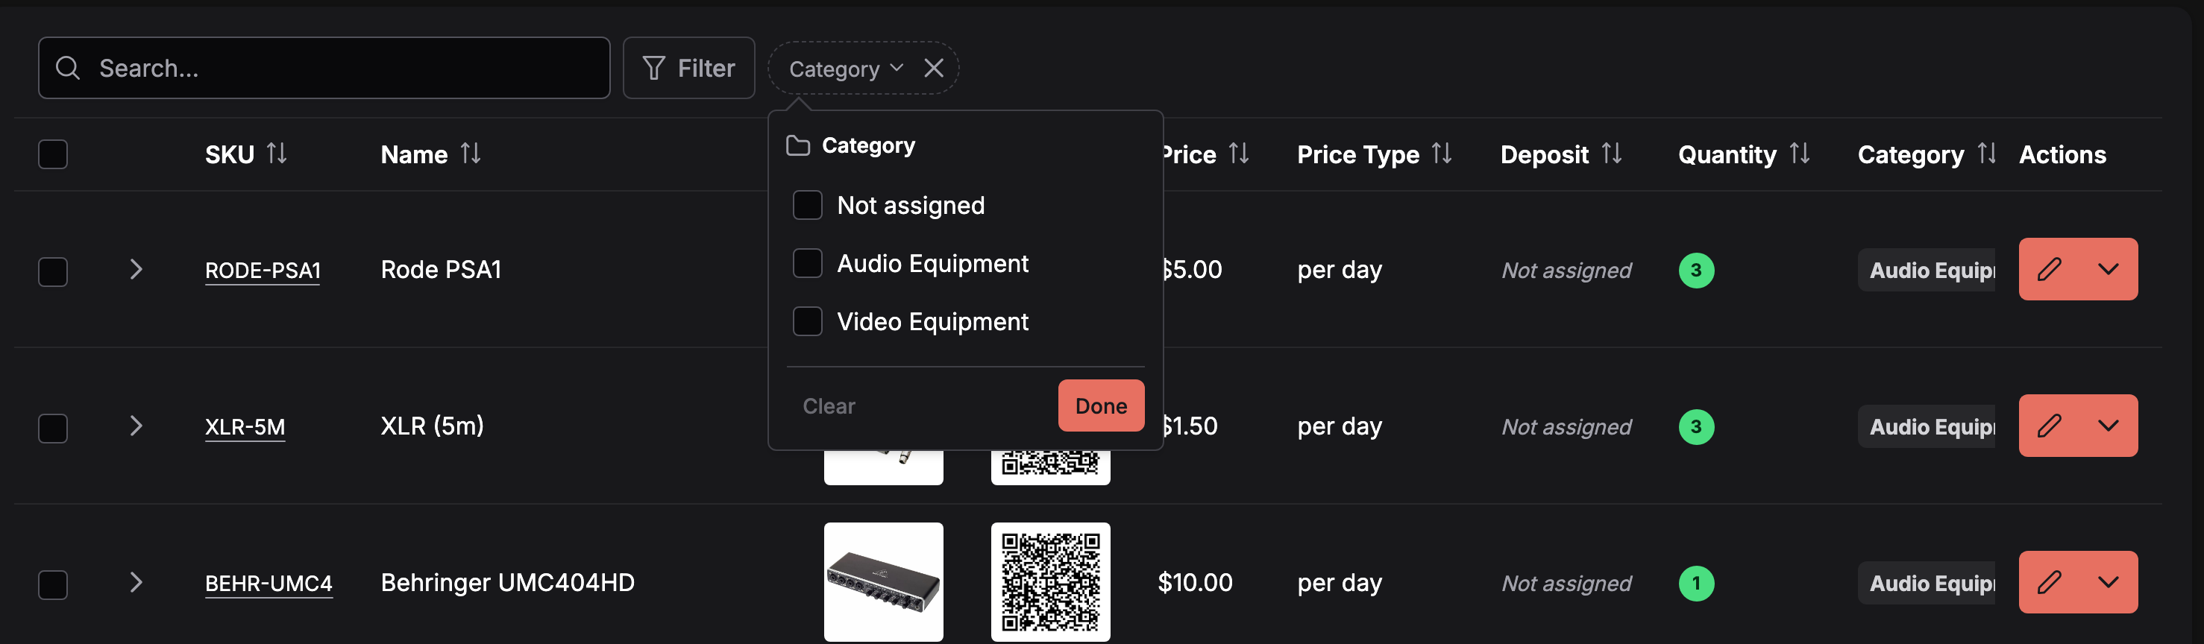Expand the Rode PSA1 row
Screen dimensions: 2204x644
(135, 269)
